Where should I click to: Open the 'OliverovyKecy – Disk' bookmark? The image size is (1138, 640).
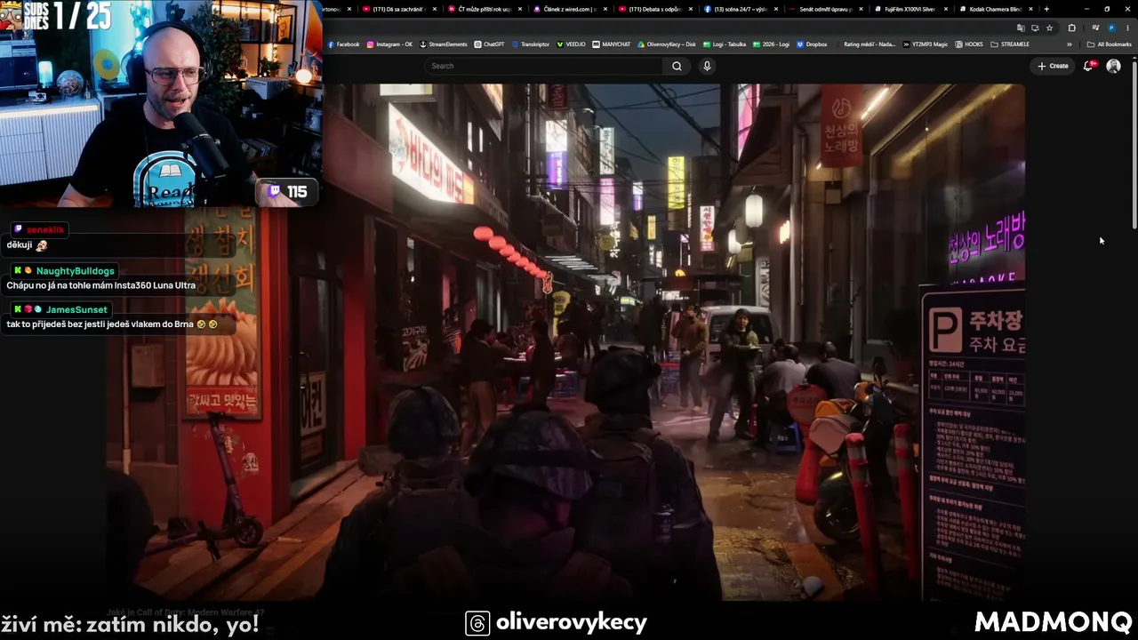[667, 44]
